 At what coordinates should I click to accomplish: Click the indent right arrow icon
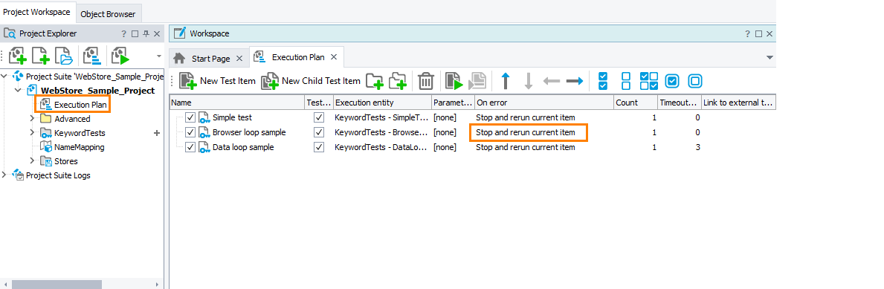pos(575,81)
